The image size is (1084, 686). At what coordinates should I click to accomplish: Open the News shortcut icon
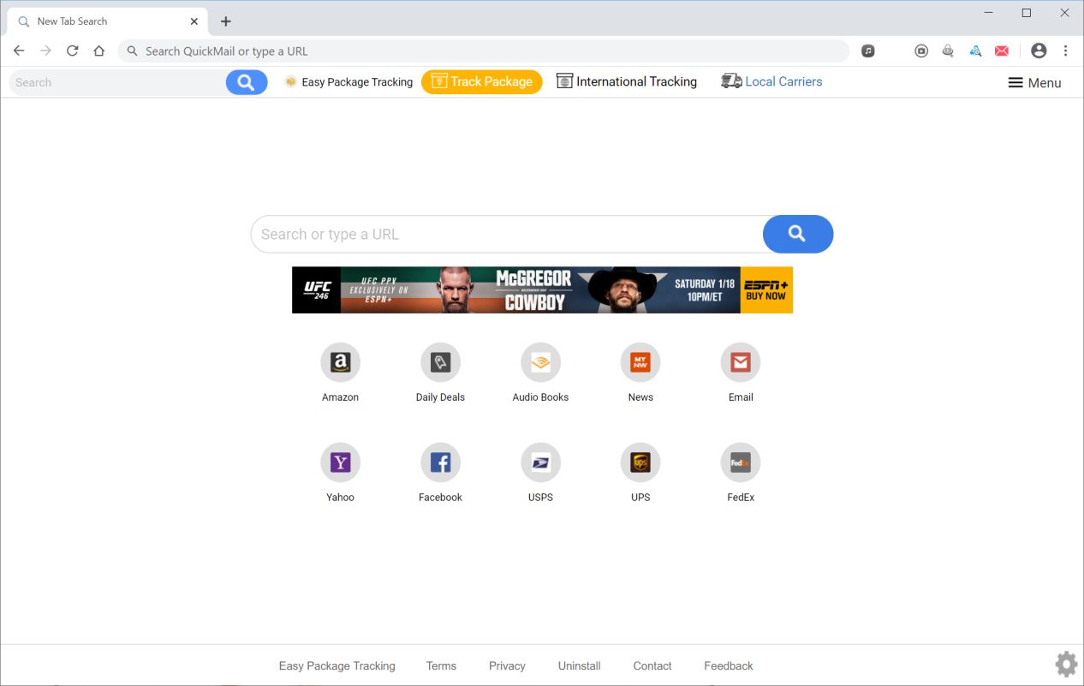click(x=640, y=363)
